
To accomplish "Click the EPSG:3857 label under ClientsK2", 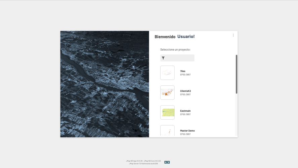I will click(185, 94).
